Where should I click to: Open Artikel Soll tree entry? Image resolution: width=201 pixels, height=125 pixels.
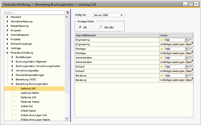point(27,106)
